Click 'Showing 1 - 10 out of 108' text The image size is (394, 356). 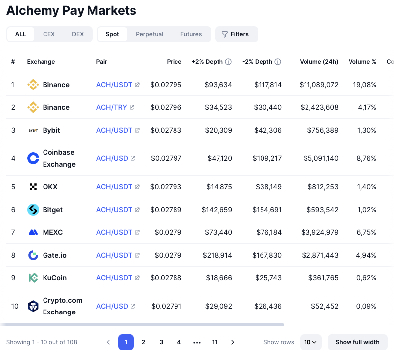click(x=42, y=342)
